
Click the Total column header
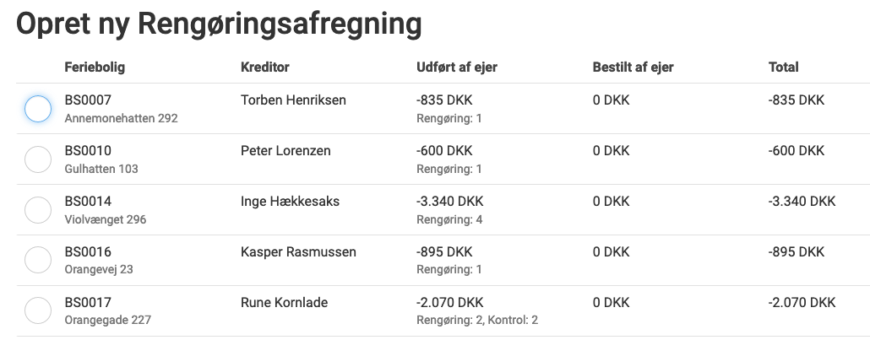tap(784, 67)
